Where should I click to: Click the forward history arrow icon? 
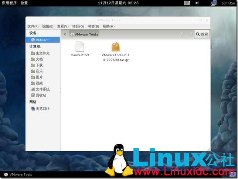click(191, 34)
